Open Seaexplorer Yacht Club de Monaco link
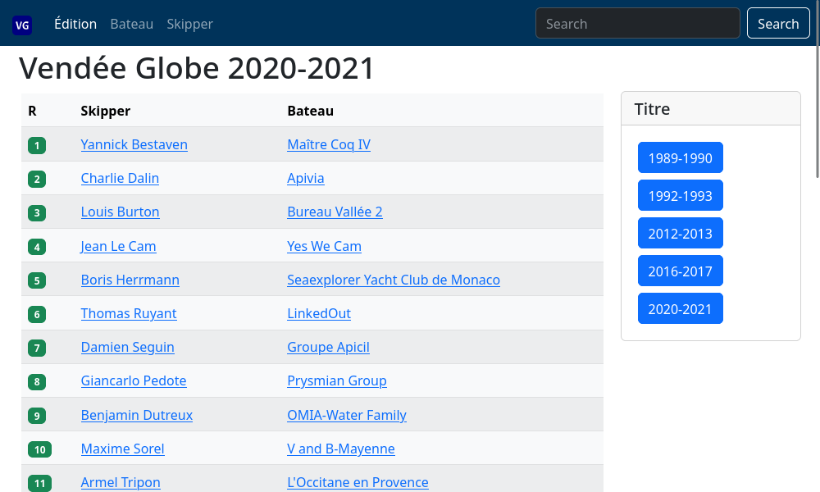 click(394, 280)
